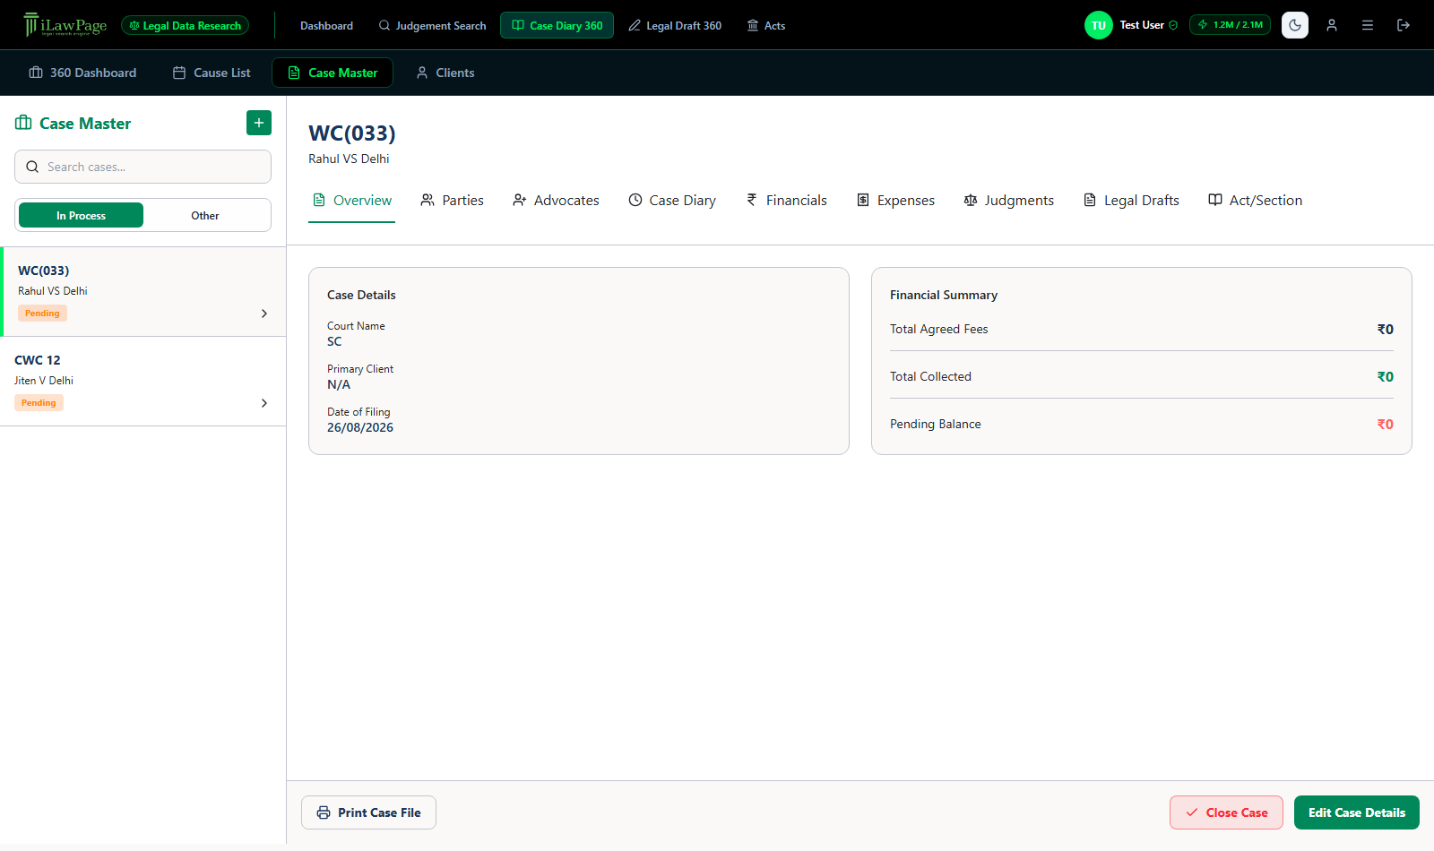Click Print Case File button
1434x851 pixels.
[x=368, y=812]
